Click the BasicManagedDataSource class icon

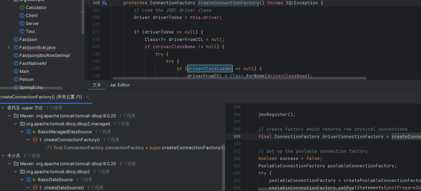coord(29,132)
